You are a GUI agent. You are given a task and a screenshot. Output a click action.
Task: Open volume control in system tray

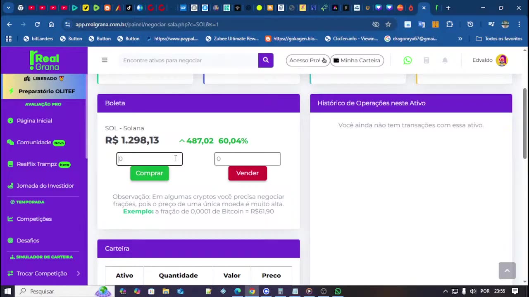[x=473, y=291]
